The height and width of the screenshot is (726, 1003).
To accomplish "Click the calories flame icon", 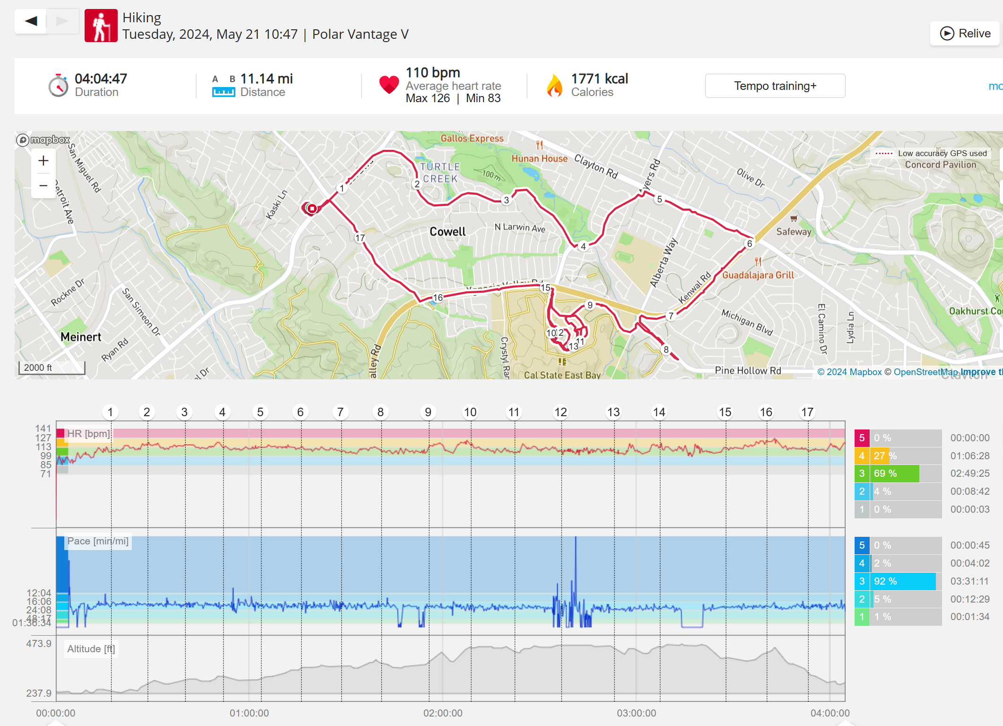I will click(554, 86).
